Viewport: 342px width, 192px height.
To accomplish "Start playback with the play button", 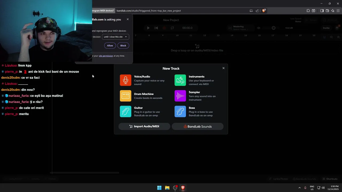I will [148, 28].
